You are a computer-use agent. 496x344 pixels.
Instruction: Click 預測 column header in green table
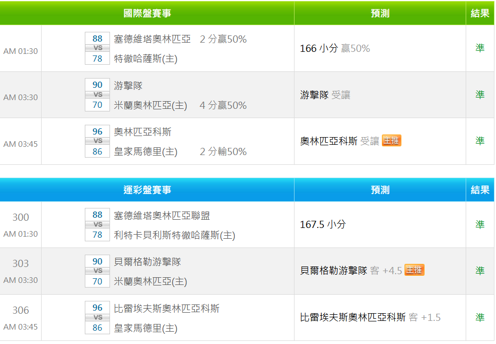(380, 13)
